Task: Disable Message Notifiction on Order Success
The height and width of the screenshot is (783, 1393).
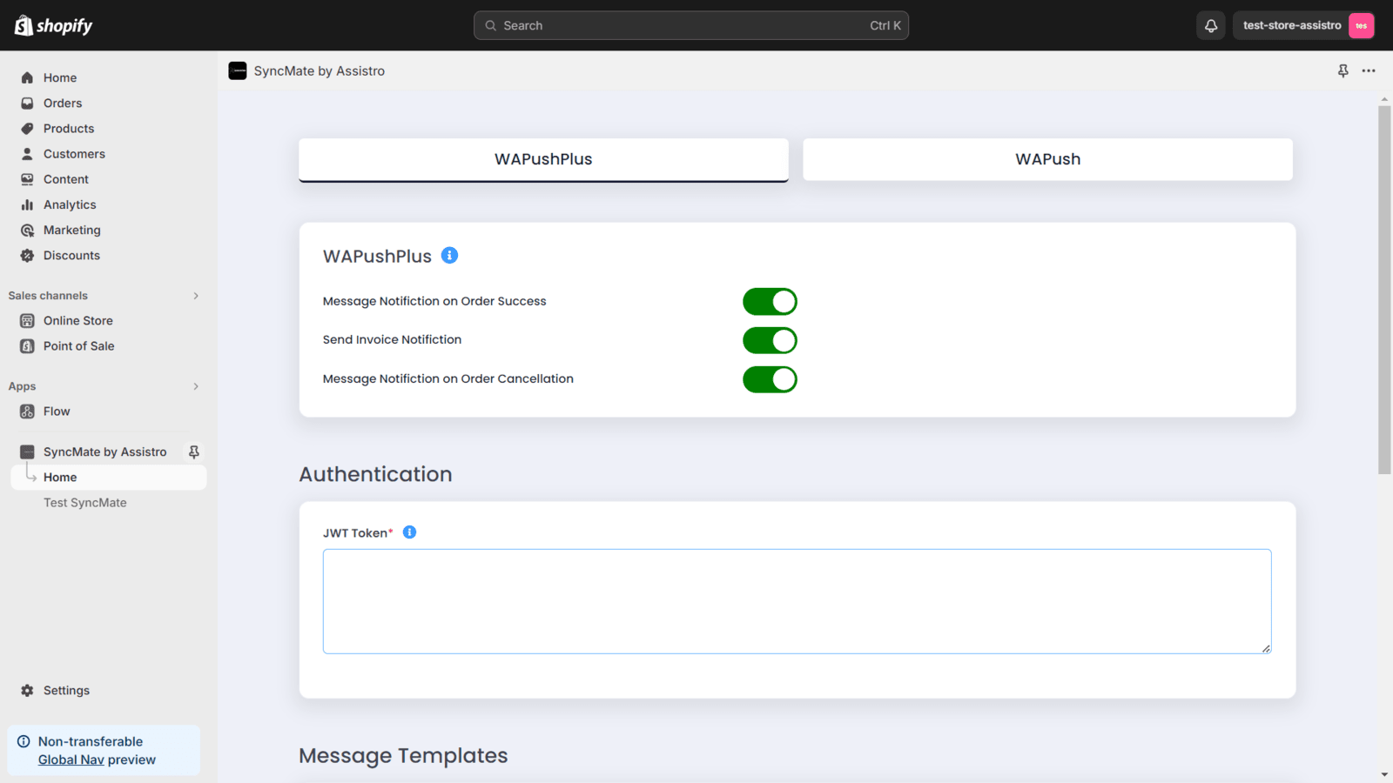Action: [770, 301]
